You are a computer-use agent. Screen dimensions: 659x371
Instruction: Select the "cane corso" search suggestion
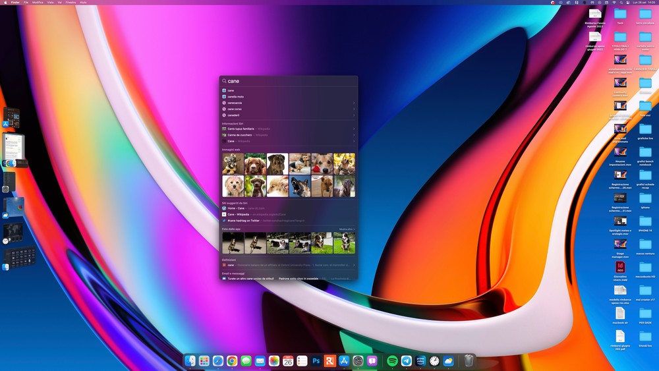click(x=235, y=109)
